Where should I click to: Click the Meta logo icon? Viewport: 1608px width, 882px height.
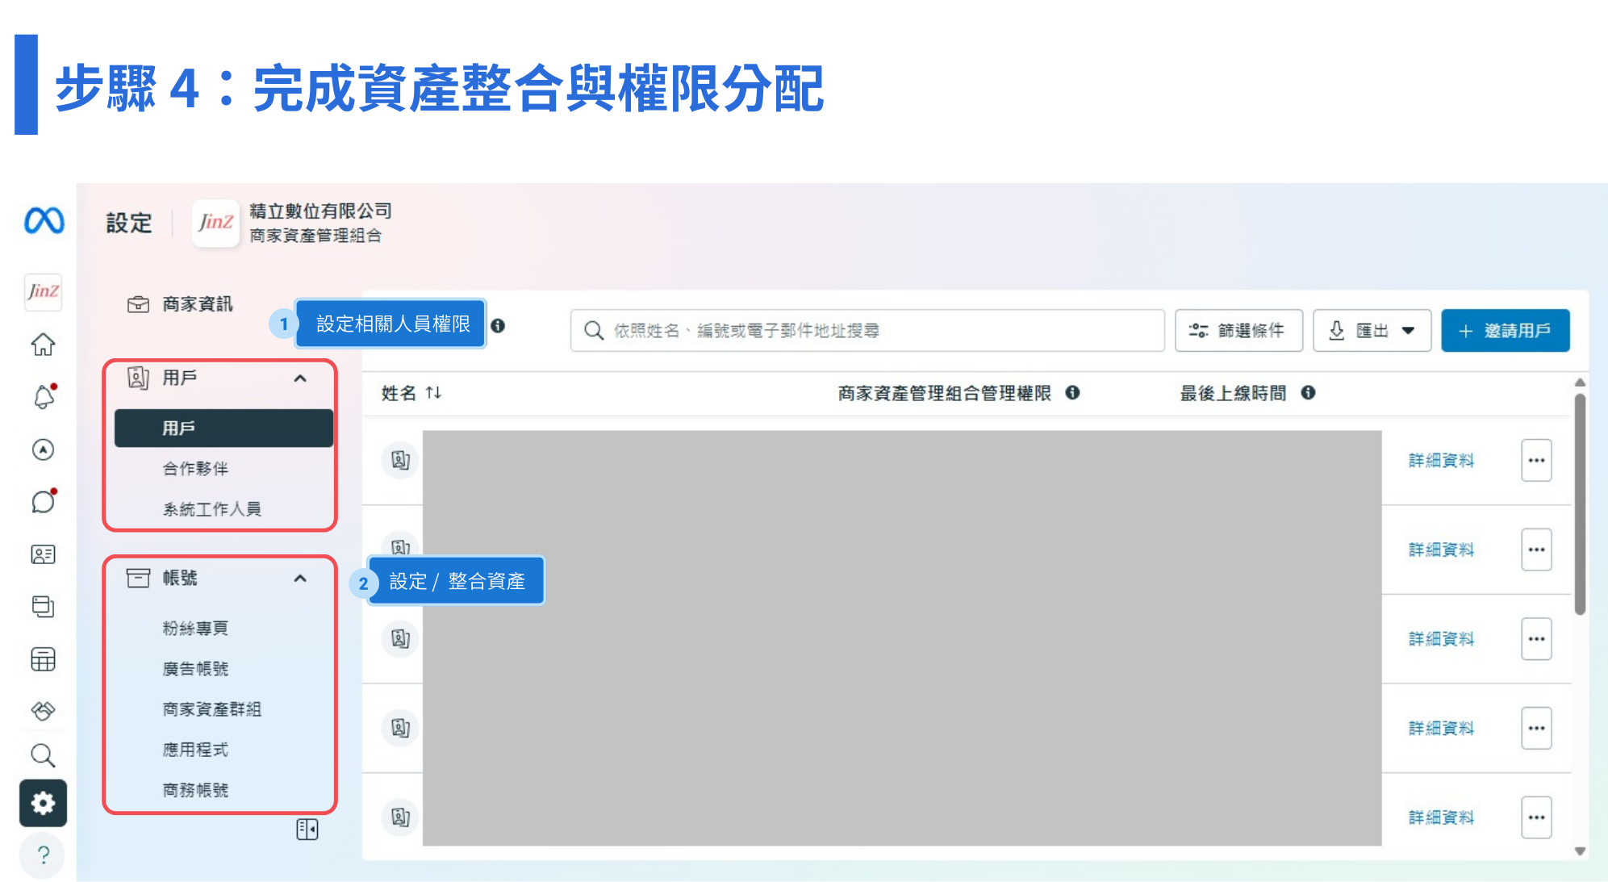point(44,220)
